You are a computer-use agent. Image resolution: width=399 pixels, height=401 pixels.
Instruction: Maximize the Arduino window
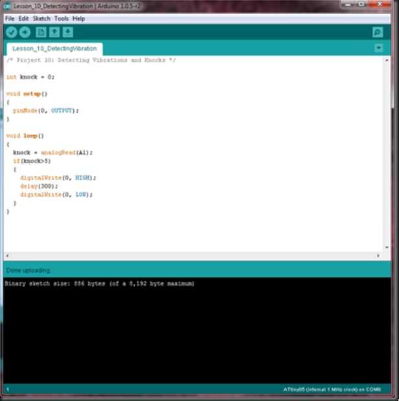click(x=361, y=4)
